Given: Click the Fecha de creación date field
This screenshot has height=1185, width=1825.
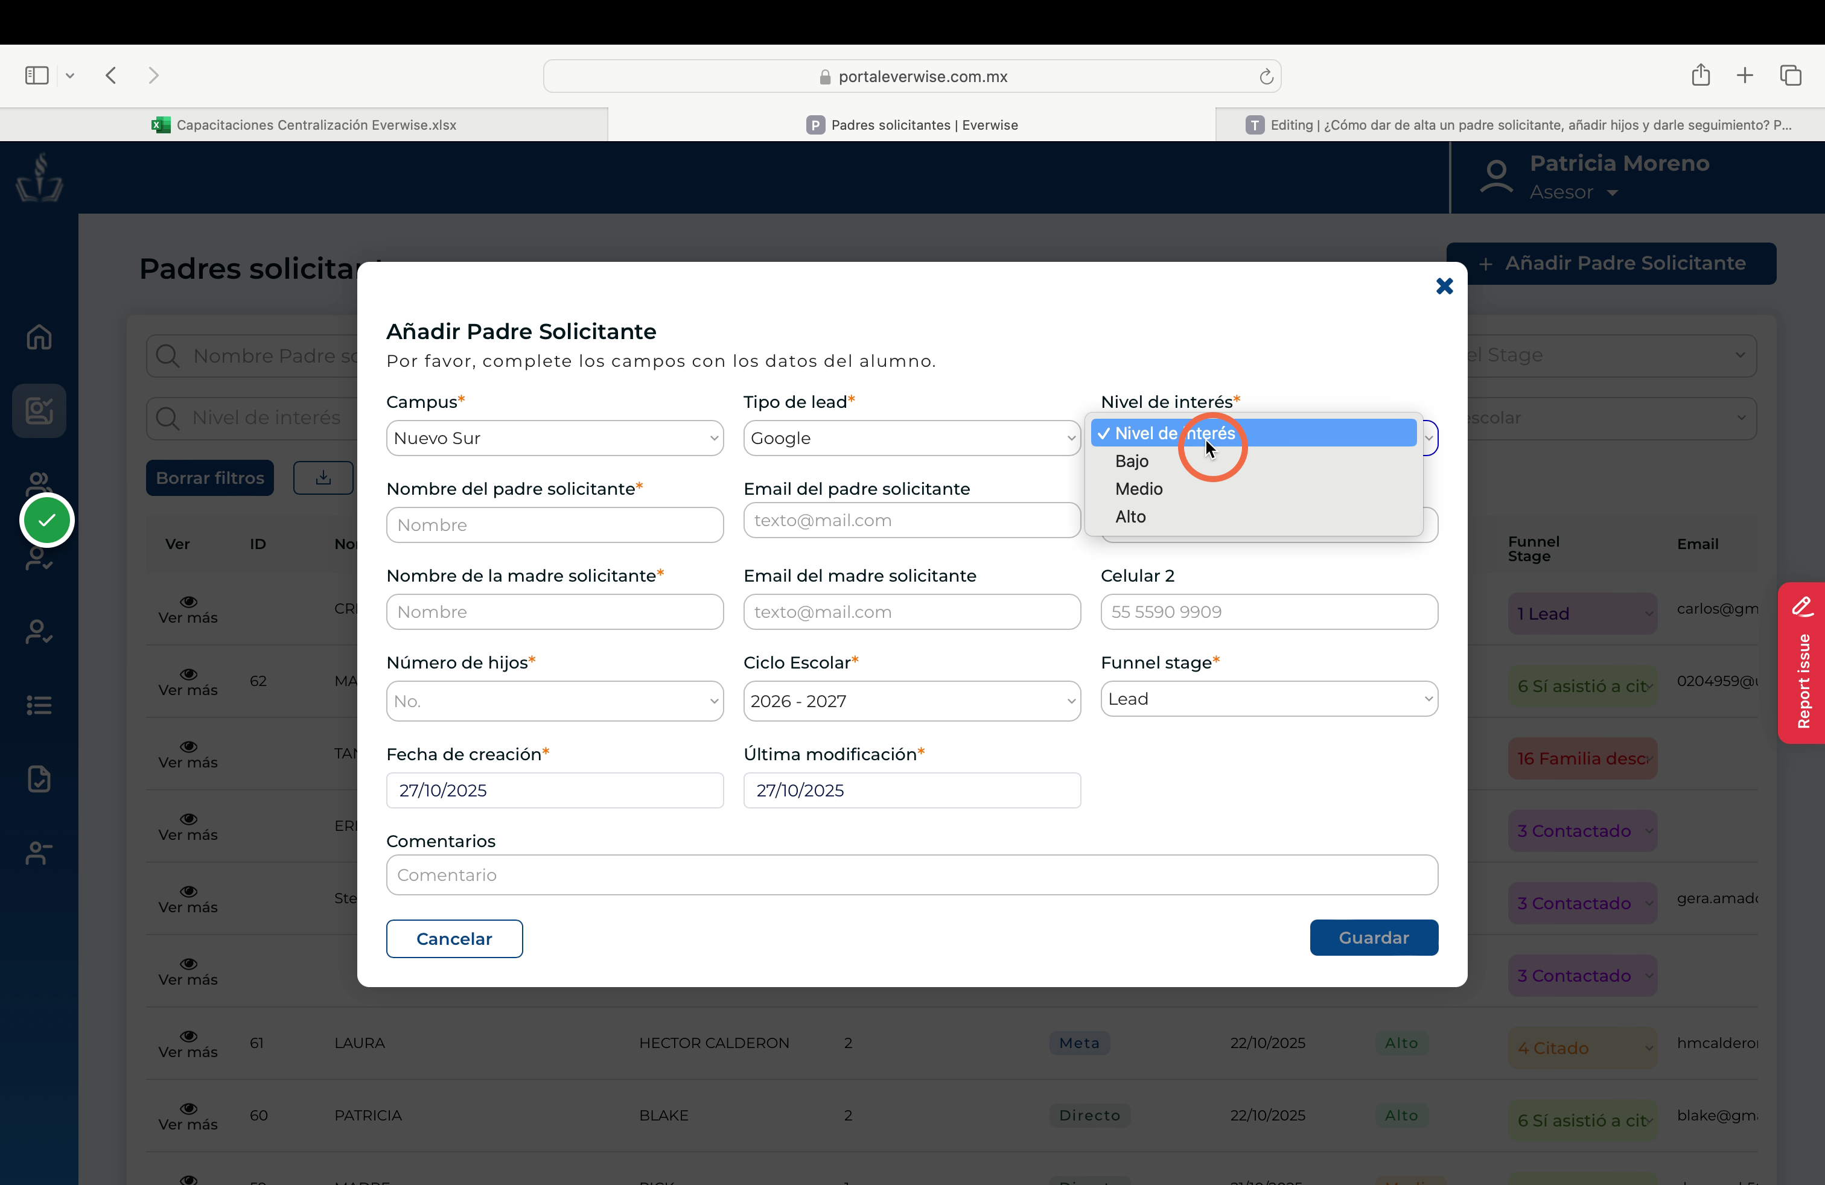Looking at the screenshot, I should click(555, 790).
